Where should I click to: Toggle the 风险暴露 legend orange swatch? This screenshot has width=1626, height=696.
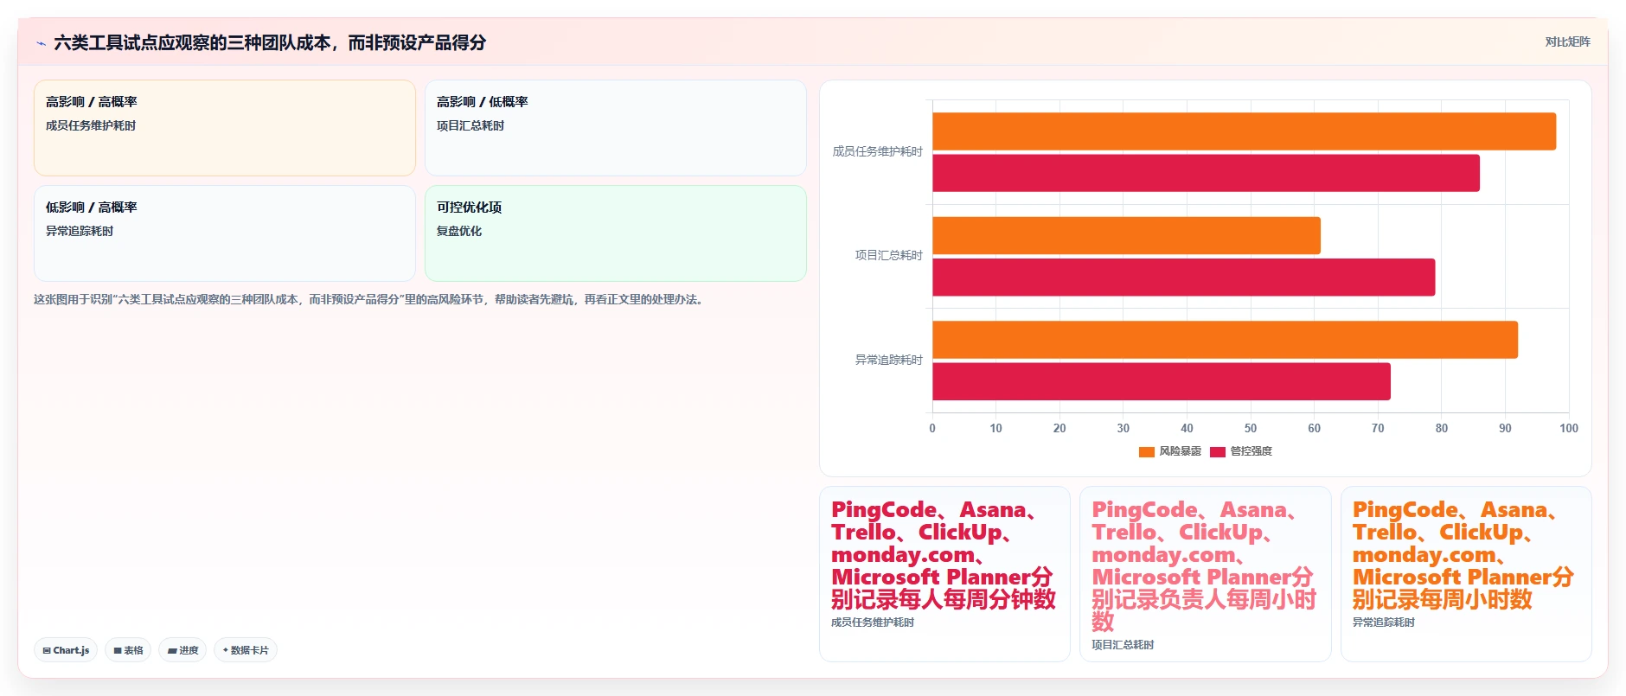pos(1147,451)
